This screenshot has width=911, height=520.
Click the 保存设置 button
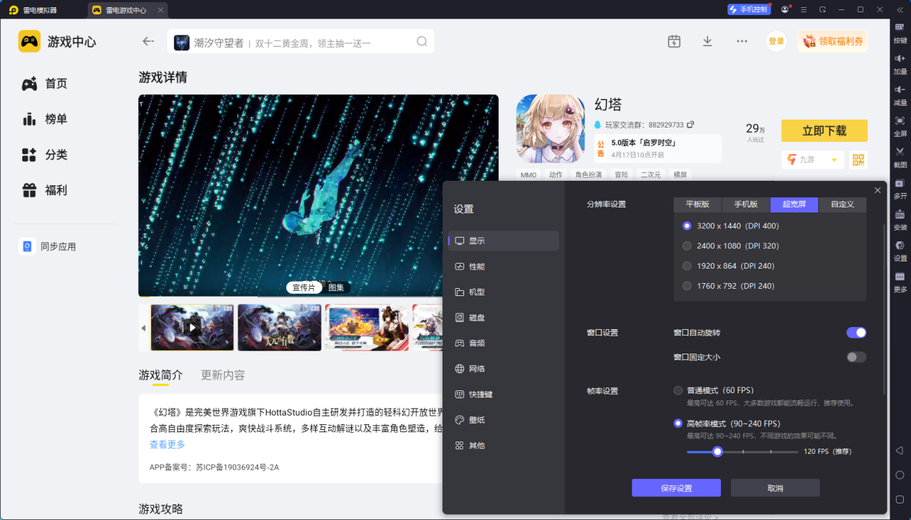(676, 488)
